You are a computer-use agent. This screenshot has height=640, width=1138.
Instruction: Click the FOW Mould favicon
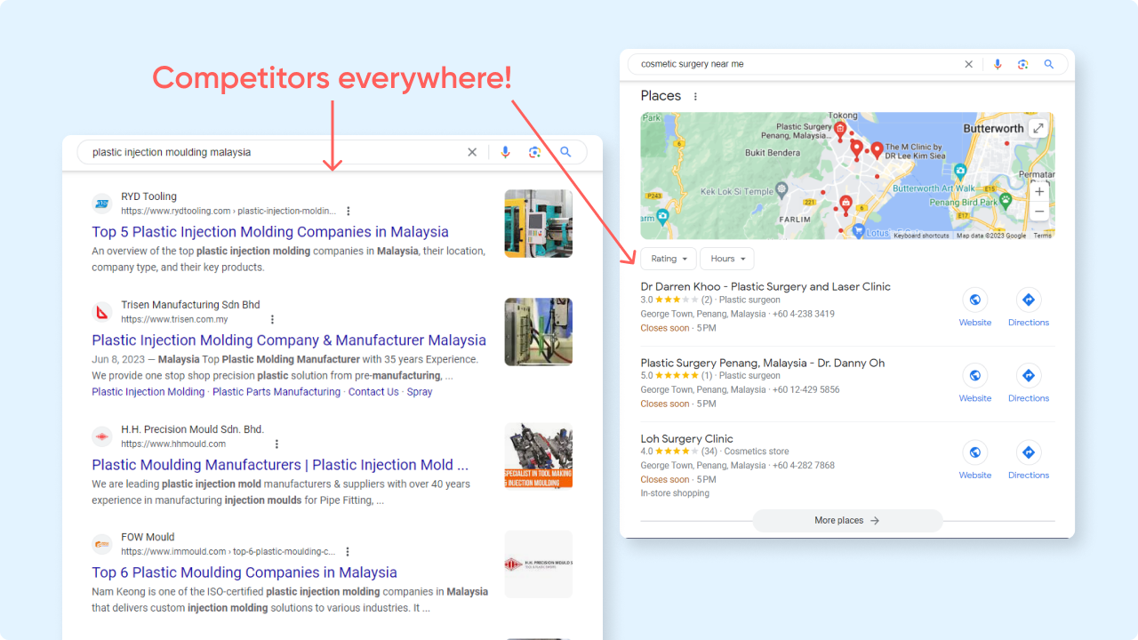click(102, 544)
